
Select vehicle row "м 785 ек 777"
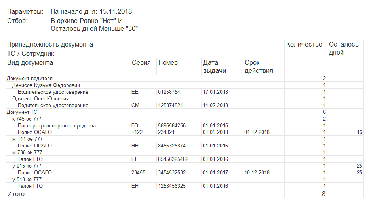pyautogui.click(x=27, y=153)
